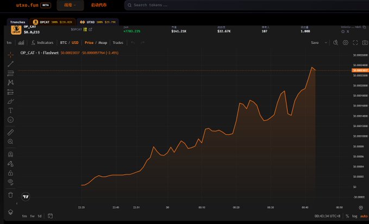
Task: Enter fullscreen chart mode
Action: coord(355,42)
